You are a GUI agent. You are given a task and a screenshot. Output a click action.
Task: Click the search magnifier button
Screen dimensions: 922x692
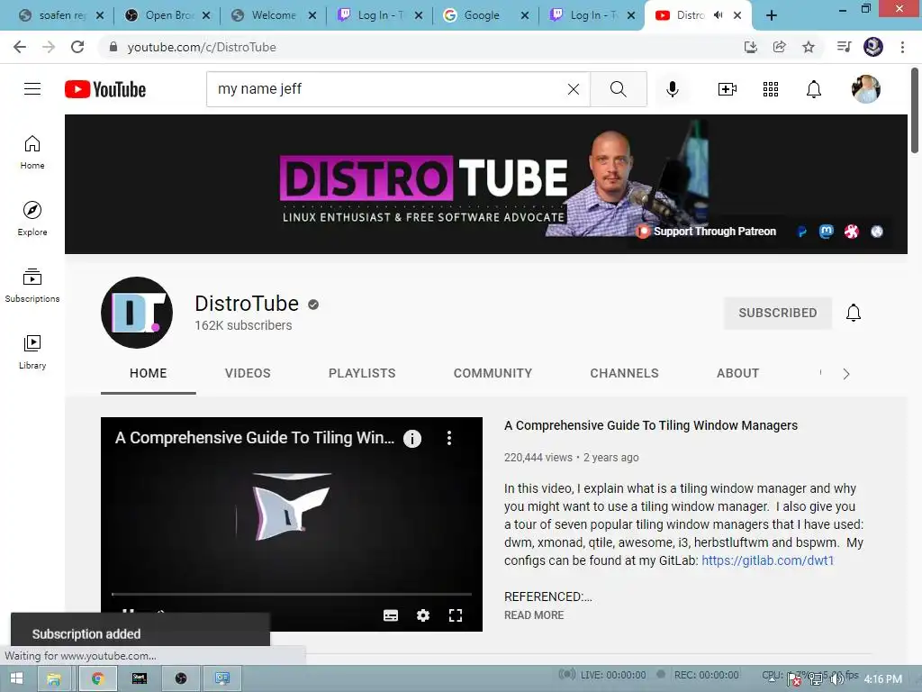click(618, 89)
